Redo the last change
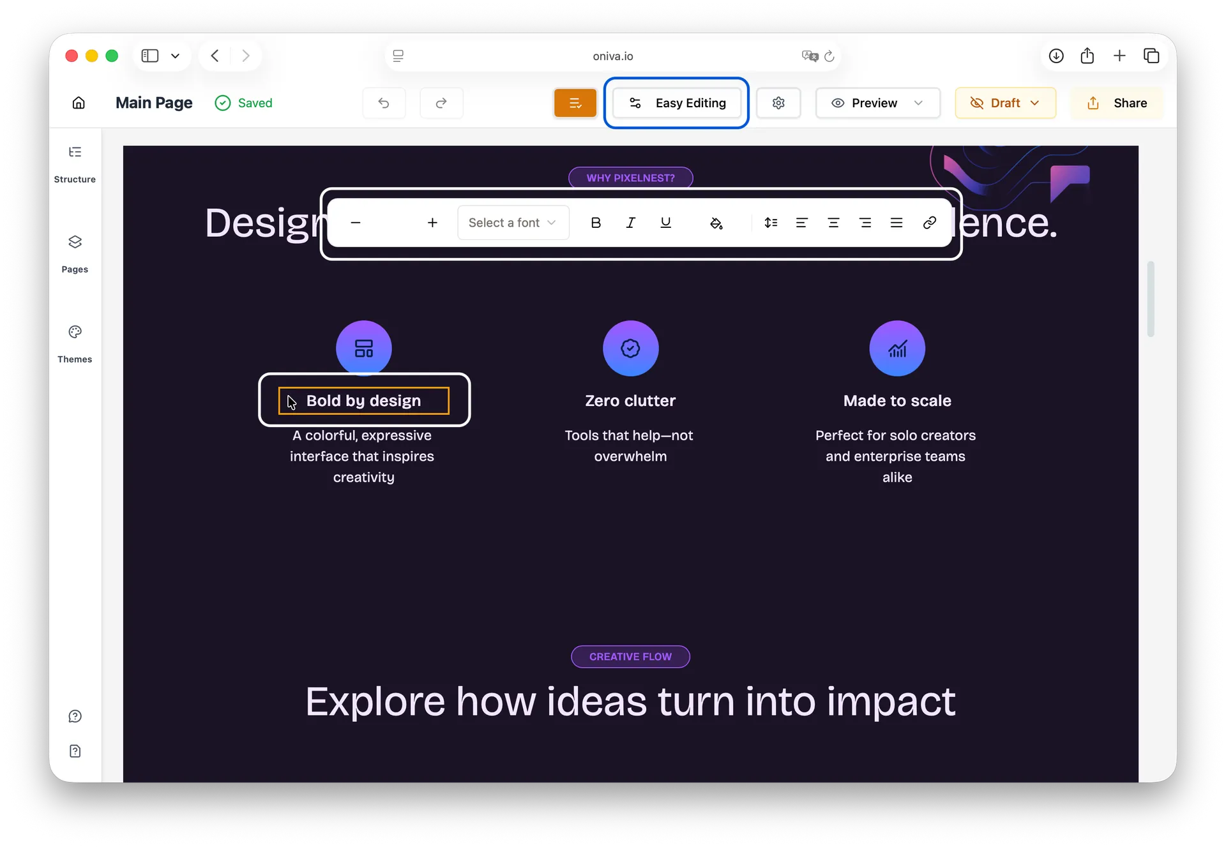1226x847 pixels. pos(441,103)
